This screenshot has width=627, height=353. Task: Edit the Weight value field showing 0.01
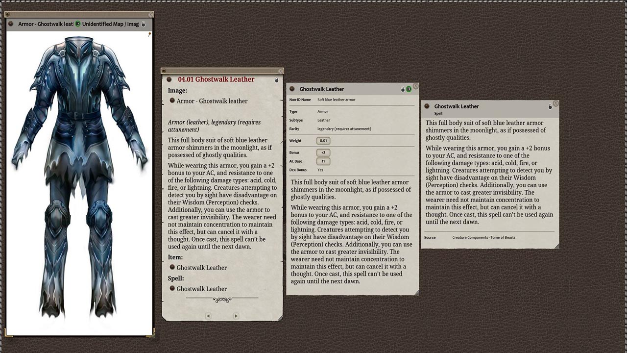tap(323, 141)
